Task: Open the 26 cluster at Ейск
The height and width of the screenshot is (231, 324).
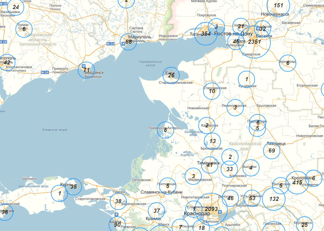Action: 171,75
